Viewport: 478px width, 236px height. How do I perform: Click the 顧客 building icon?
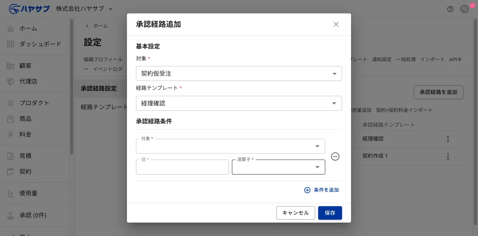(x=10, y=66)
